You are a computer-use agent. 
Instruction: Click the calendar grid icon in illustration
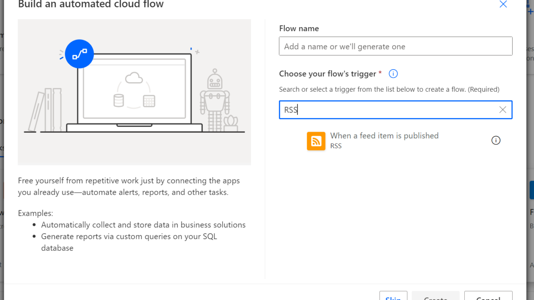click(x=149, y=101)
